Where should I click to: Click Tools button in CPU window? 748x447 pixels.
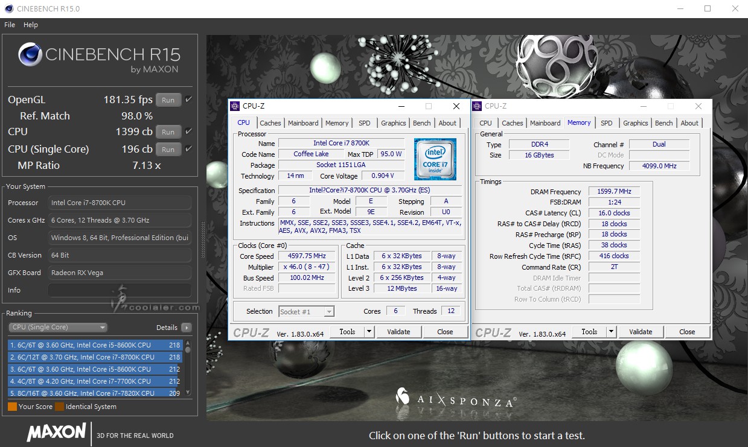347,332
